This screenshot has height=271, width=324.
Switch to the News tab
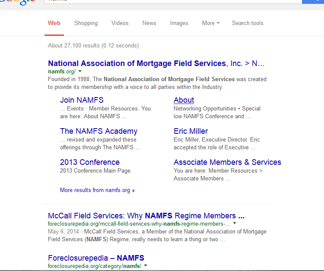pos(149,23)
